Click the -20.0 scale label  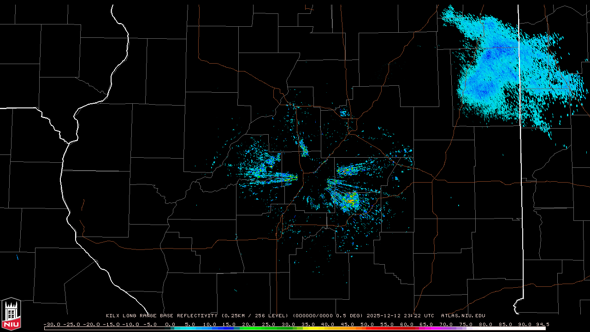click(92, 324)
